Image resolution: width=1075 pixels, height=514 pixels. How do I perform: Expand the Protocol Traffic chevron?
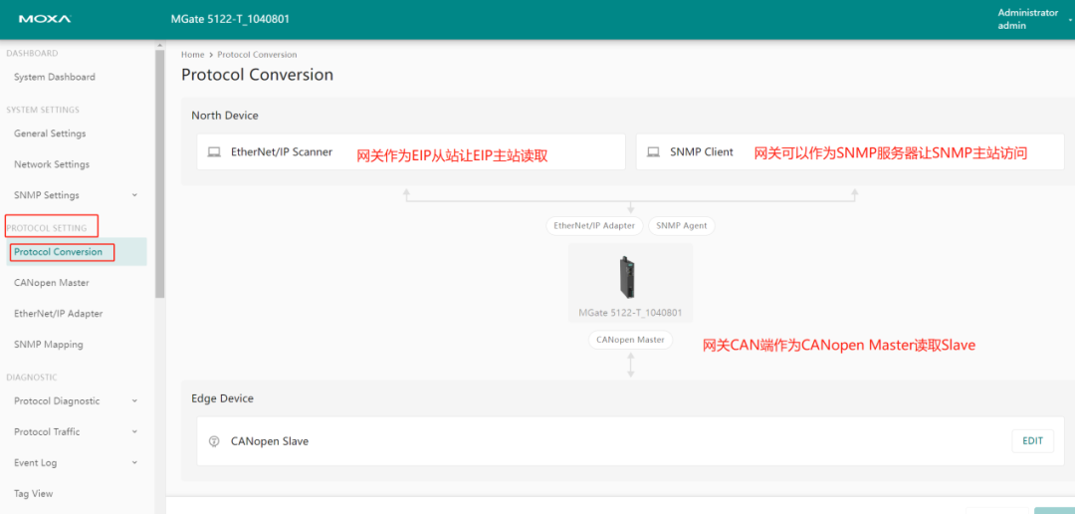134,431
